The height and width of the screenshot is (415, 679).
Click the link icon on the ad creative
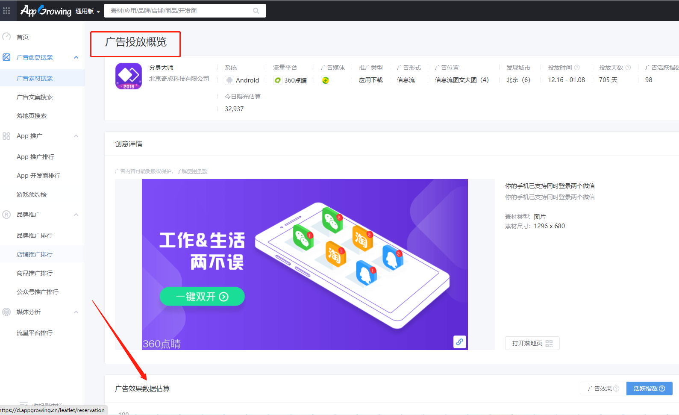coord(460,342)
